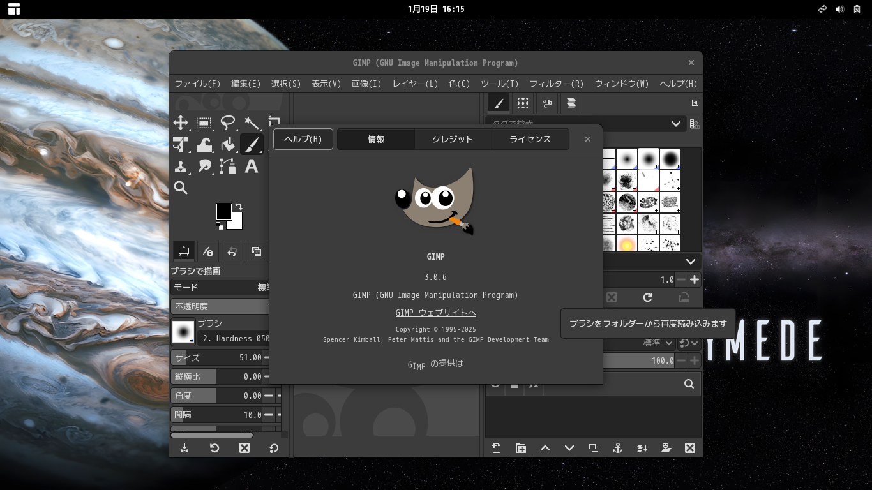
Task: Activate the Fuzzy Select magic wand
Action: (x=252, y=123)
